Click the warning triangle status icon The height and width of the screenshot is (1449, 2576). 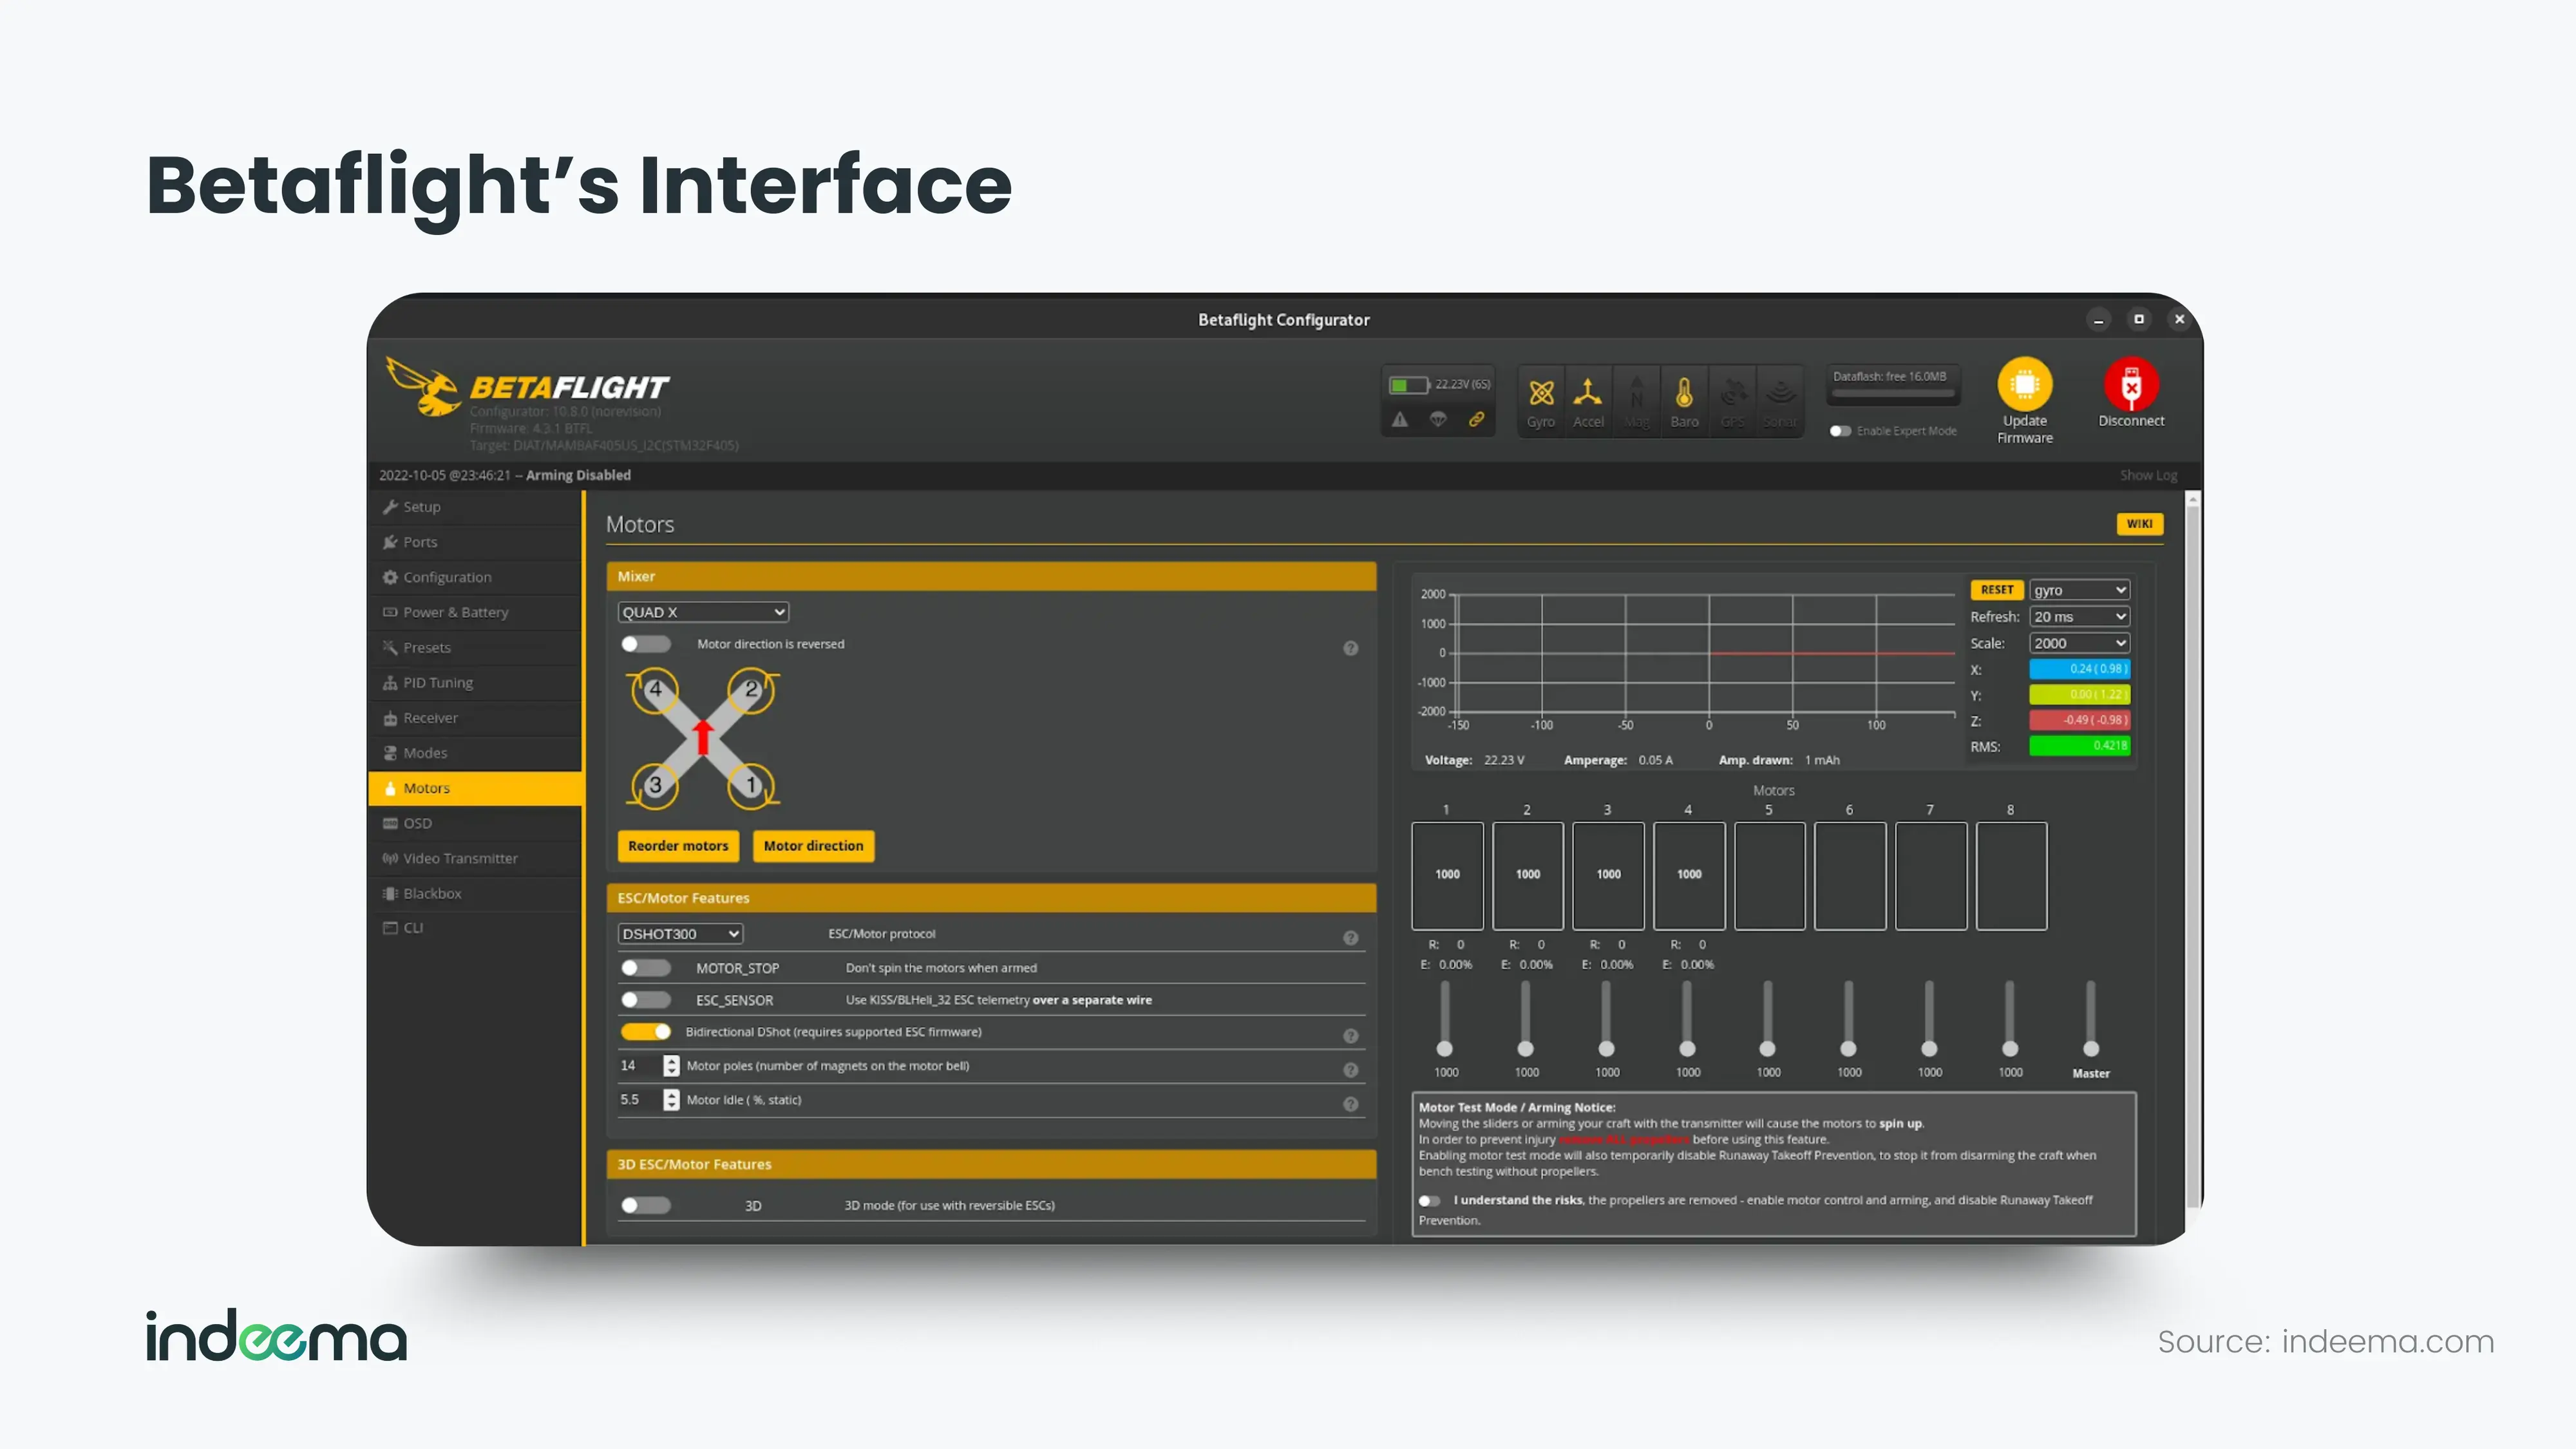1400,420
